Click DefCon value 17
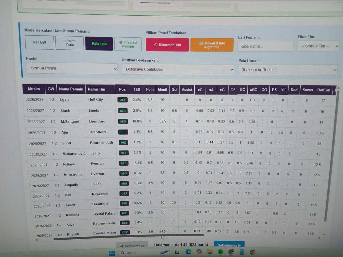The image size is (343, 257). tap(323, 101)
